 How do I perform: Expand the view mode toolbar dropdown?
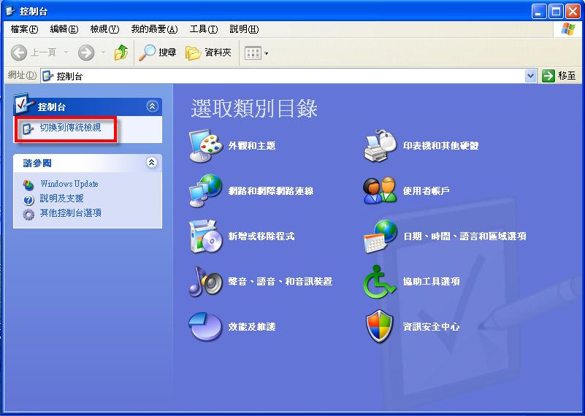pyautogui.click(x=267, y=53)
